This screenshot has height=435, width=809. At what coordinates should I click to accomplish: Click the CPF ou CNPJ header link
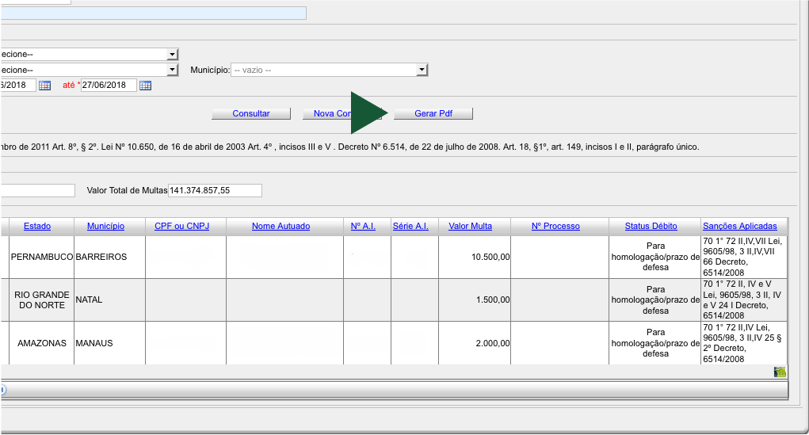[182, 227]
